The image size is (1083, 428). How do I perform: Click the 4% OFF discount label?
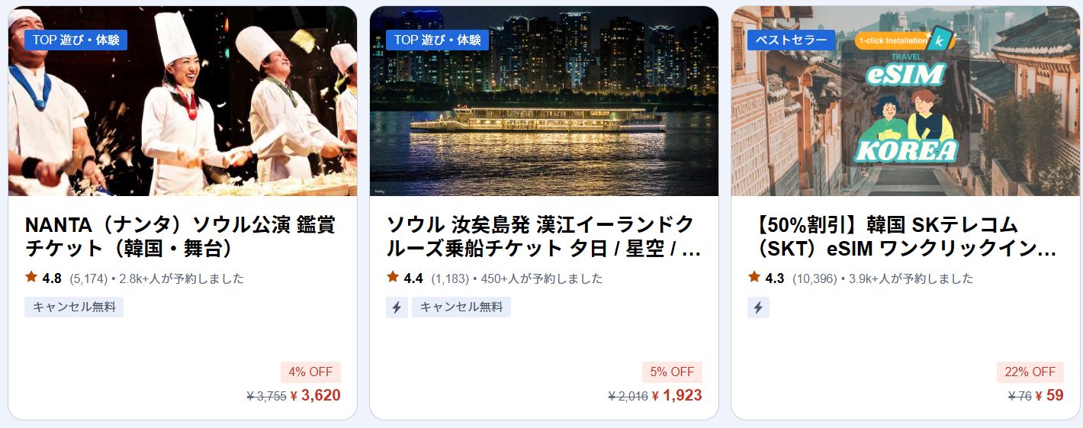(x=310, y=372)
